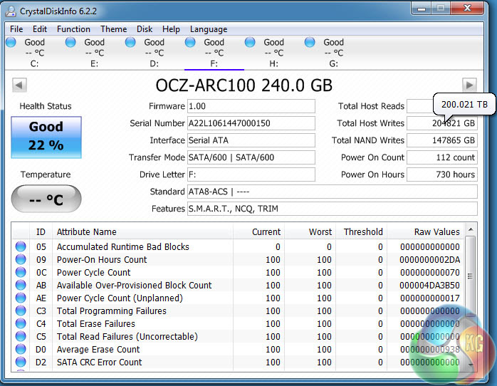Click the H: drive health orb
This screenshot has height=386, width=497.
250,43
